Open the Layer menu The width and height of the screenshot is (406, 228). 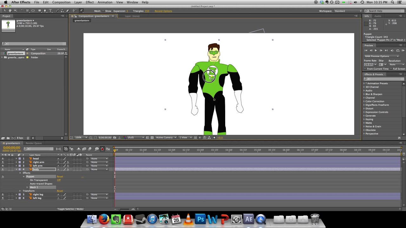pyautogui.click(x=78, y=2)
